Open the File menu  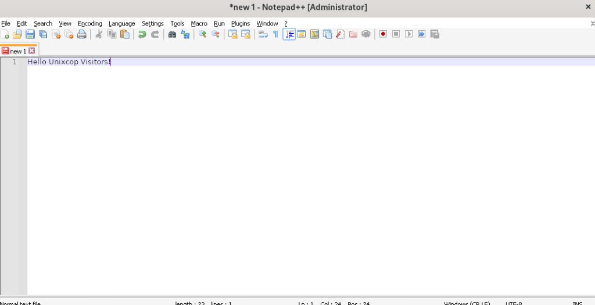click(x=6, y=24)
